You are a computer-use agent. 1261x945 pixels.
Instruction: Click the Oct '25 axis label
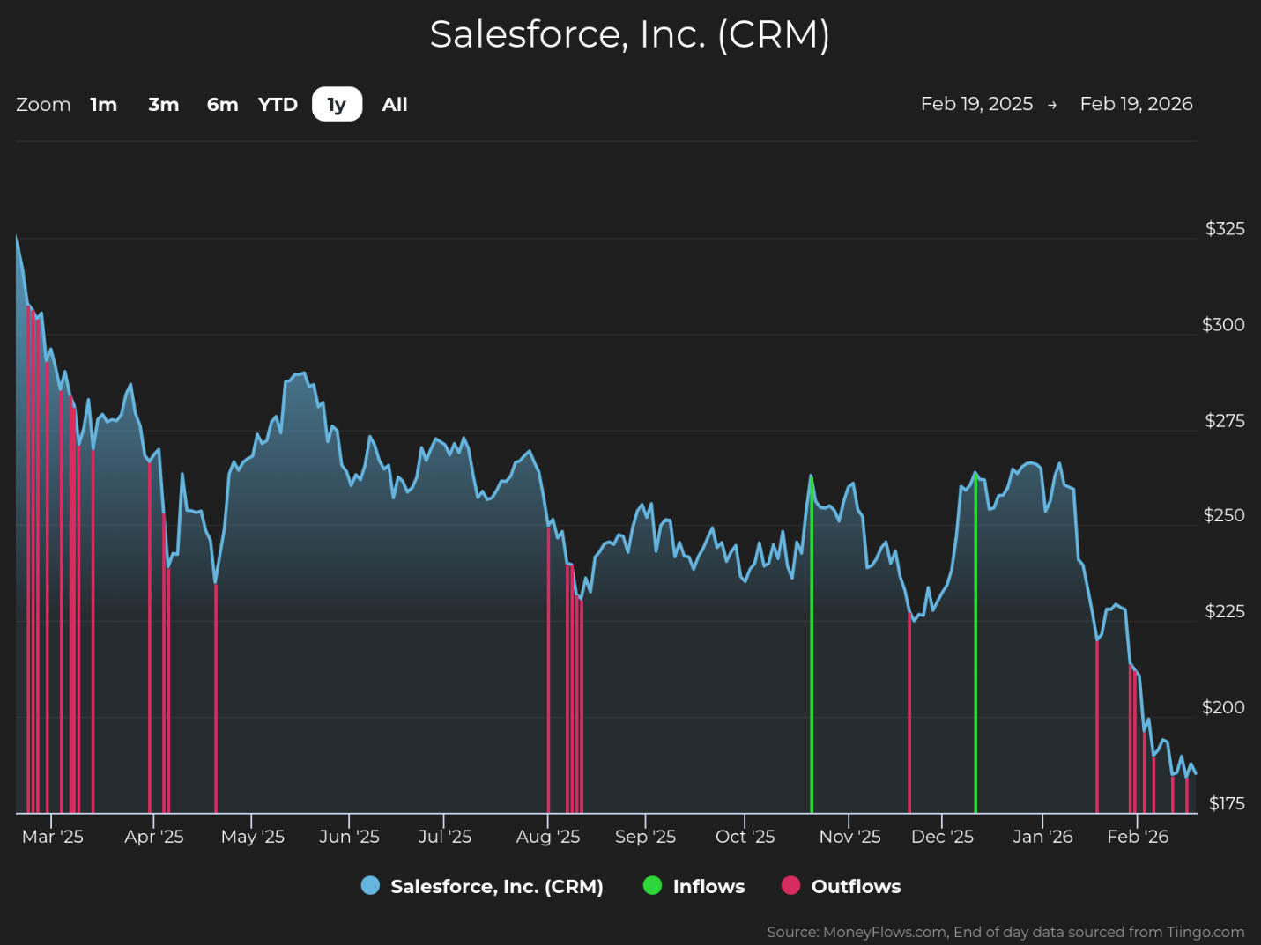[x=745, y=837]
